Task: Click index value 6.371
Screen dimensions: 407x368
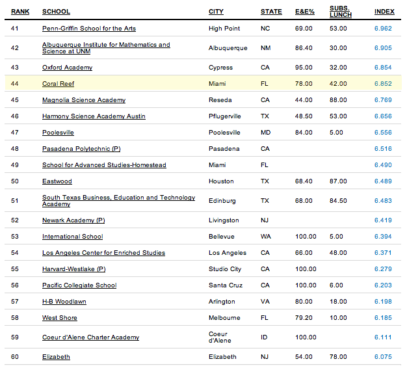Action: (383, 253)
